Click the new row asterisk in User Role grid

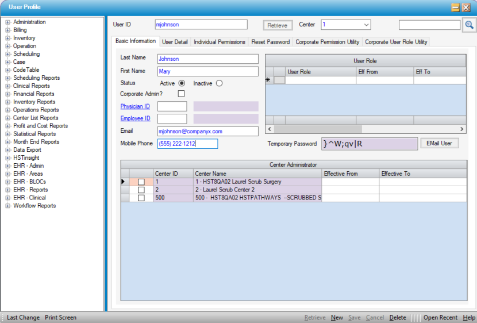click(268, 80)
